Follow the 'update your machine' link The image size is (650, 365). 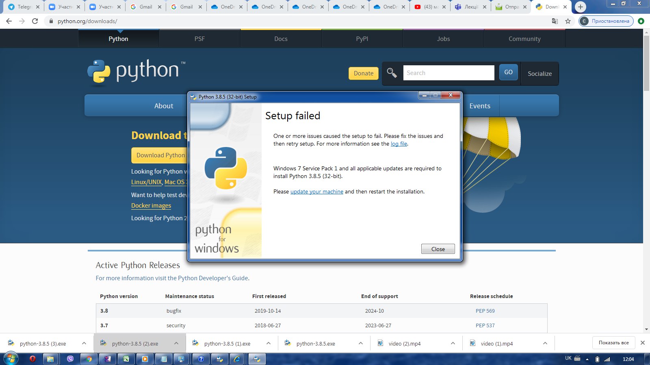(317, 192)
